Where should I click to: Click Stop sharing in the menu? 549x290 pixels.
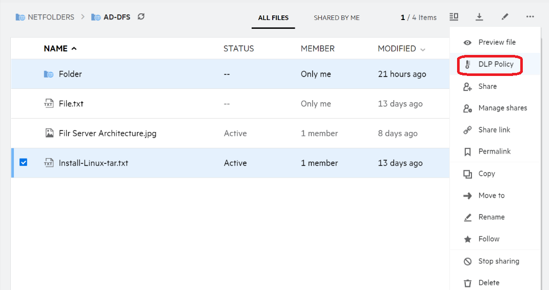[x=498, y=261]
